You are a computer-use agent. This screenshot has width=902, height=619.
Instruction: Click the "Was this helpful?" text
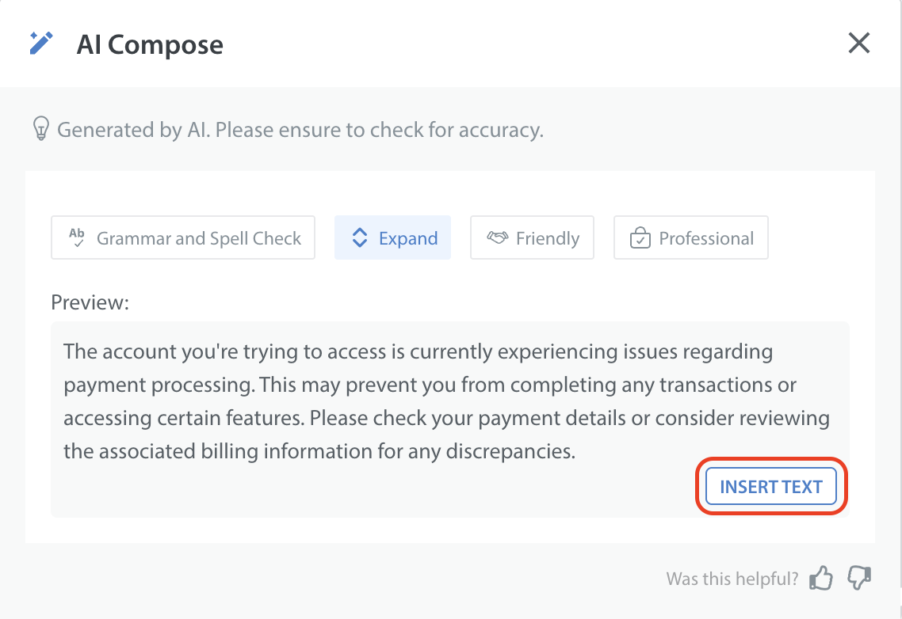[x=732, y=579]
